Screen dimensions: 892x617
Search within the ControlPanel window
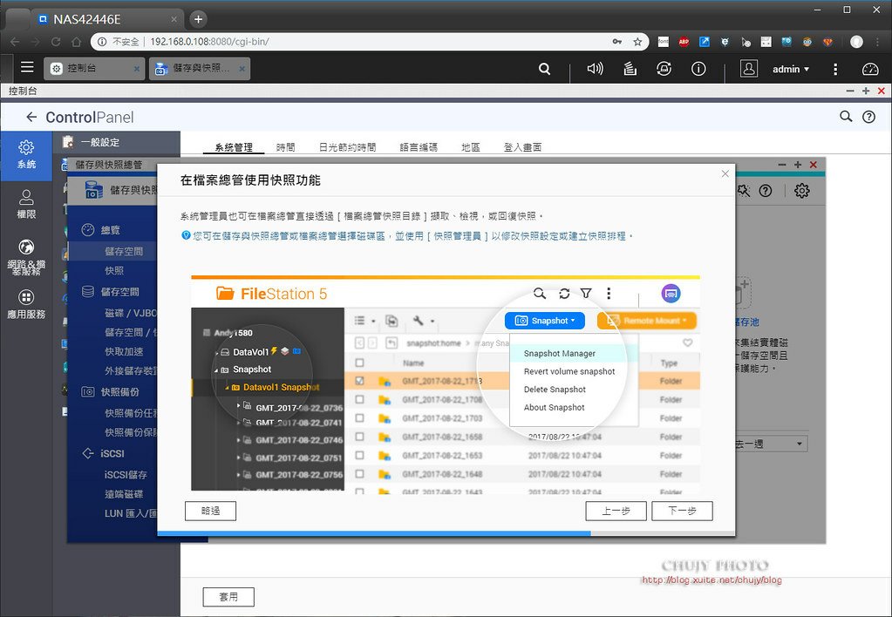[x=846, y=117]
